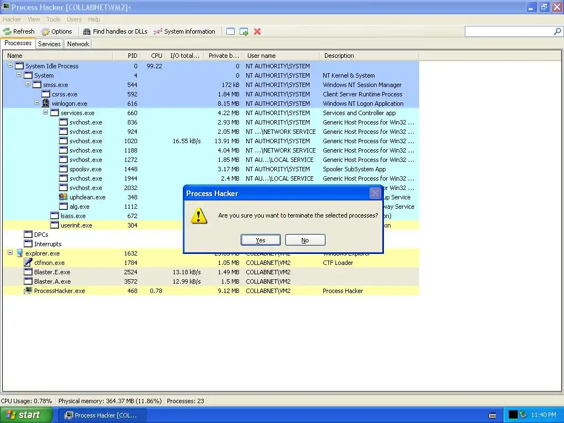Select the Processes tab
Viewport: 564px width, 423px height.
(18, 43)
